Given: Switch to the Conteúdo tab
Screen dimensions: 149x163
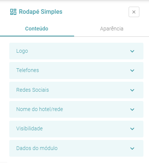Looking at the screenshot, I should click(37, 29).
